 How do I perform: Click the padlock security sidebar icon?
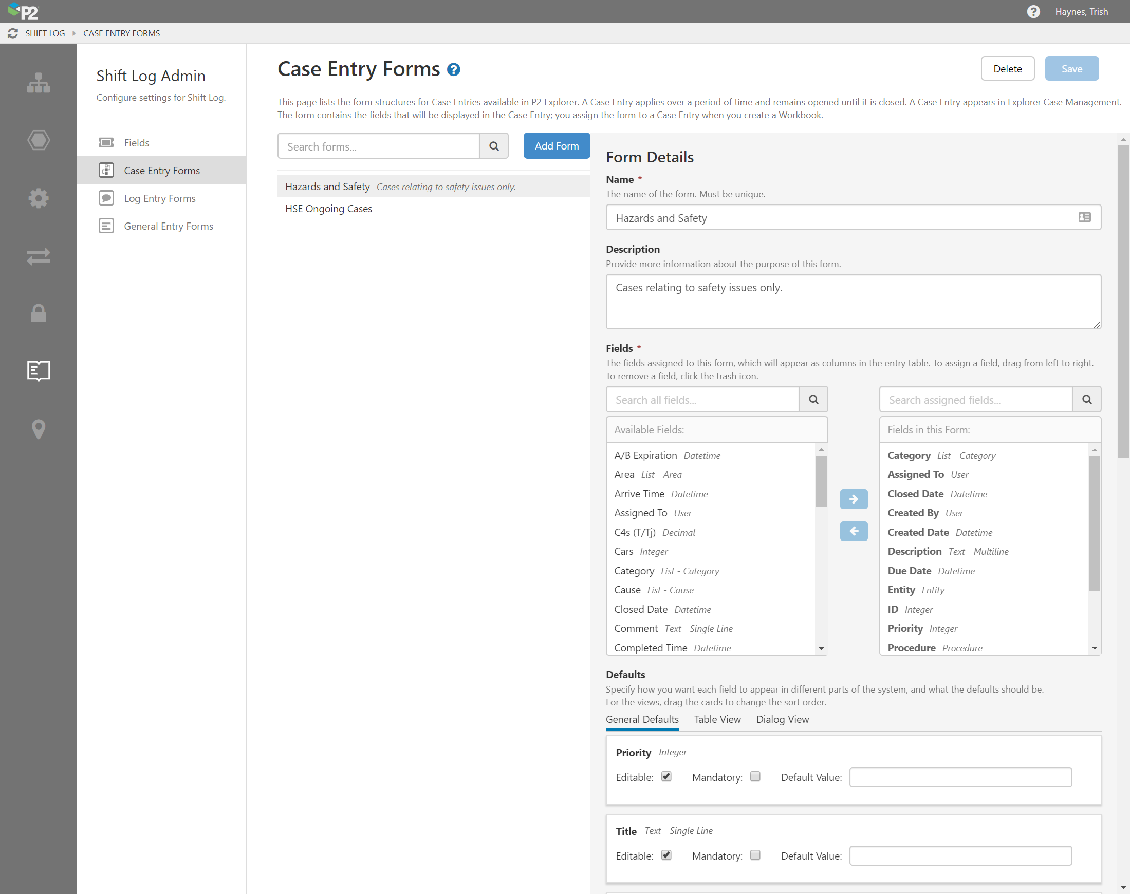coord(38,313)
